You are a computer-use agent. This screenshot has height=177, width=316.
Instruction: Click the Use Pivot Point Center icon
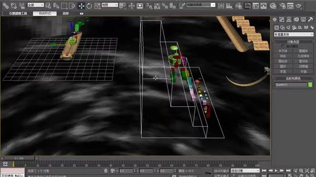point(122,5)
